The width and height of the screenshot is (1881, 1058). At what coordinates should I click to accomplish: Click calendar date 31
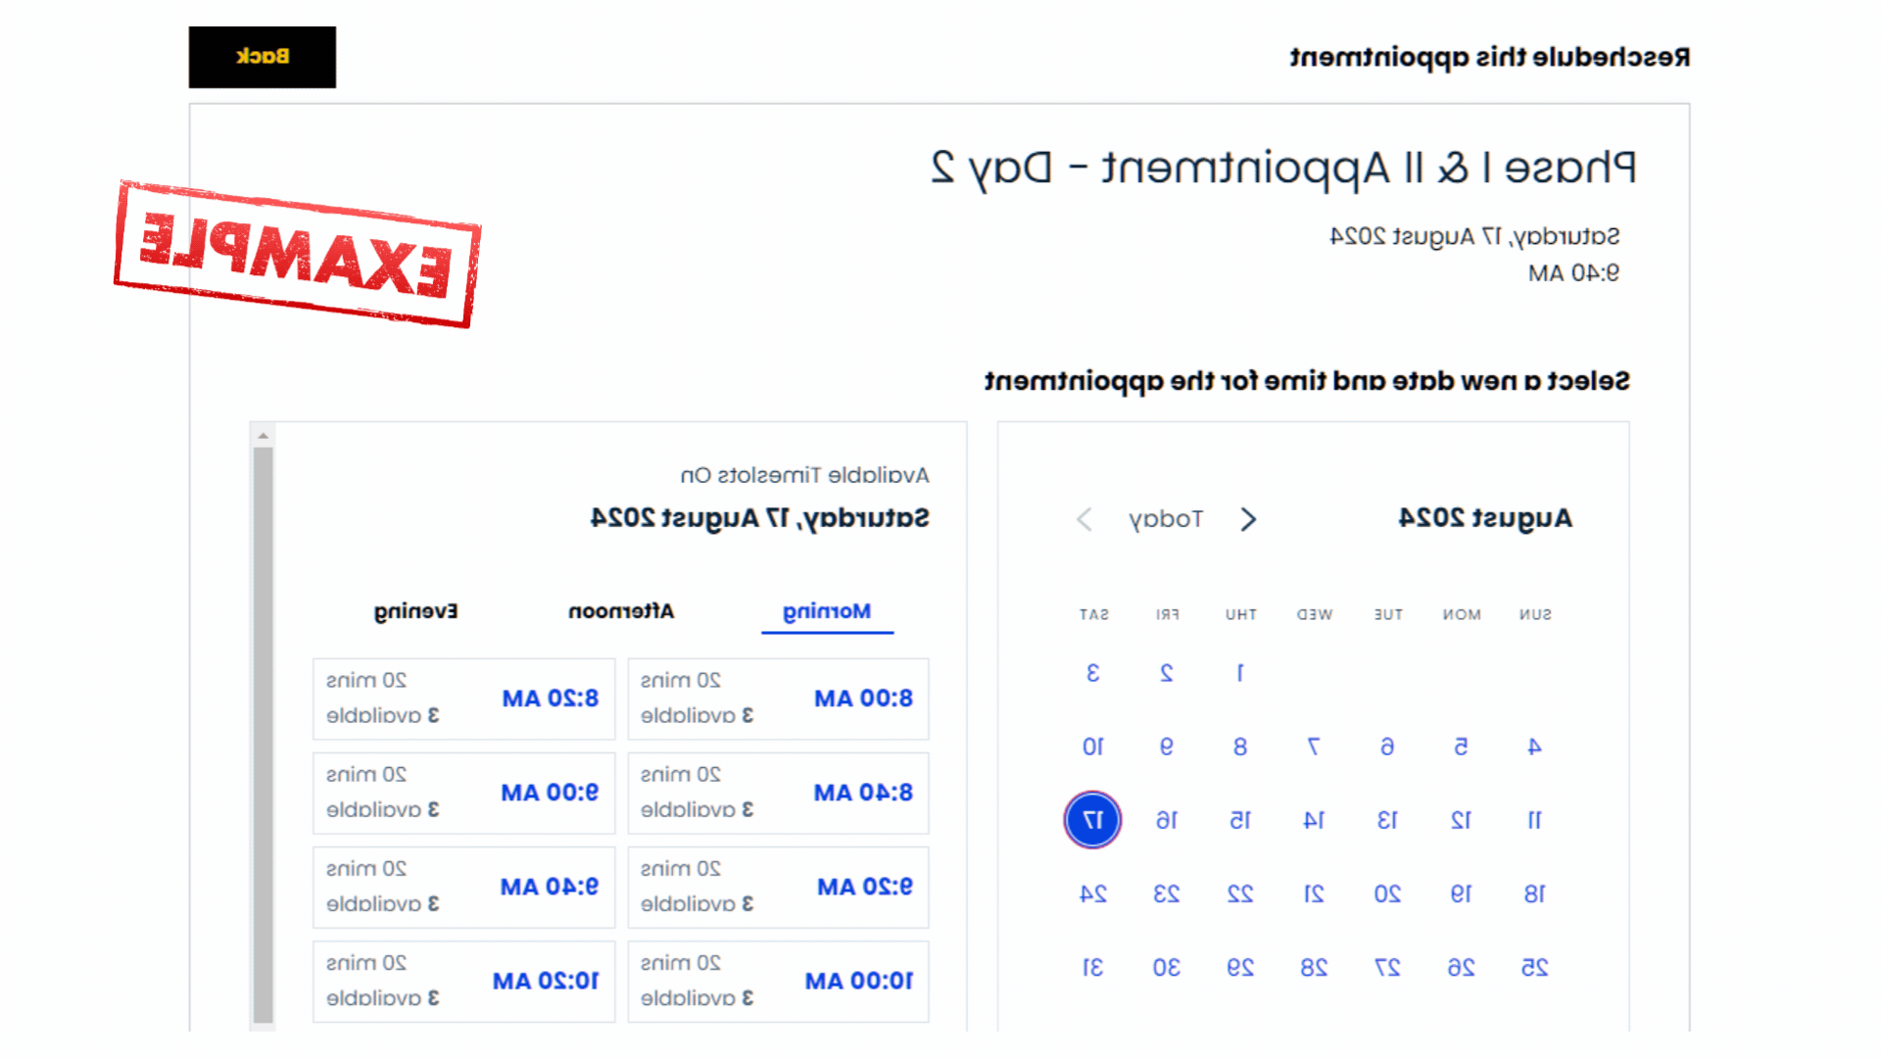click(1095, 966)
